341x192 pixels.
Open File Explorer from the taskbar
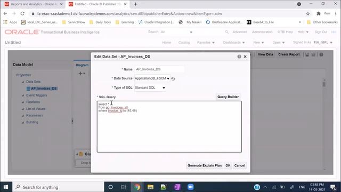[x=150, y=187]
